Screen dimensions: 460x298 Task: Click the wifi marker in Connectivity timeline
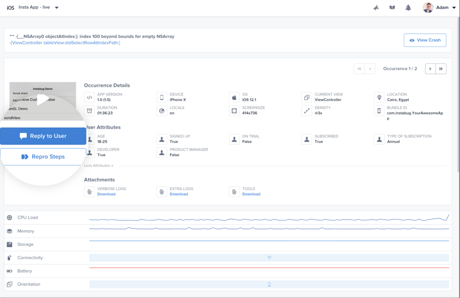(x=269, y=258)
